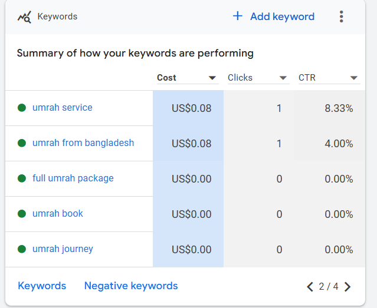Click the Add keyword button
The height and width of the screenshot is (308, 377).
coord(274,16)
